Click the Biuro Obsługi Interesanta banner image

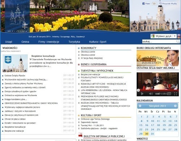tap(158, 58)
